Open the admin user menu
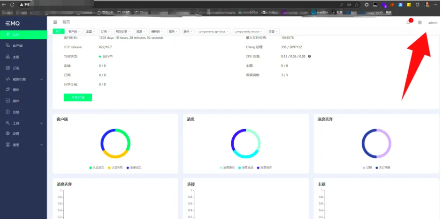Screen dimensions: 442x219 tap(433, 23)
